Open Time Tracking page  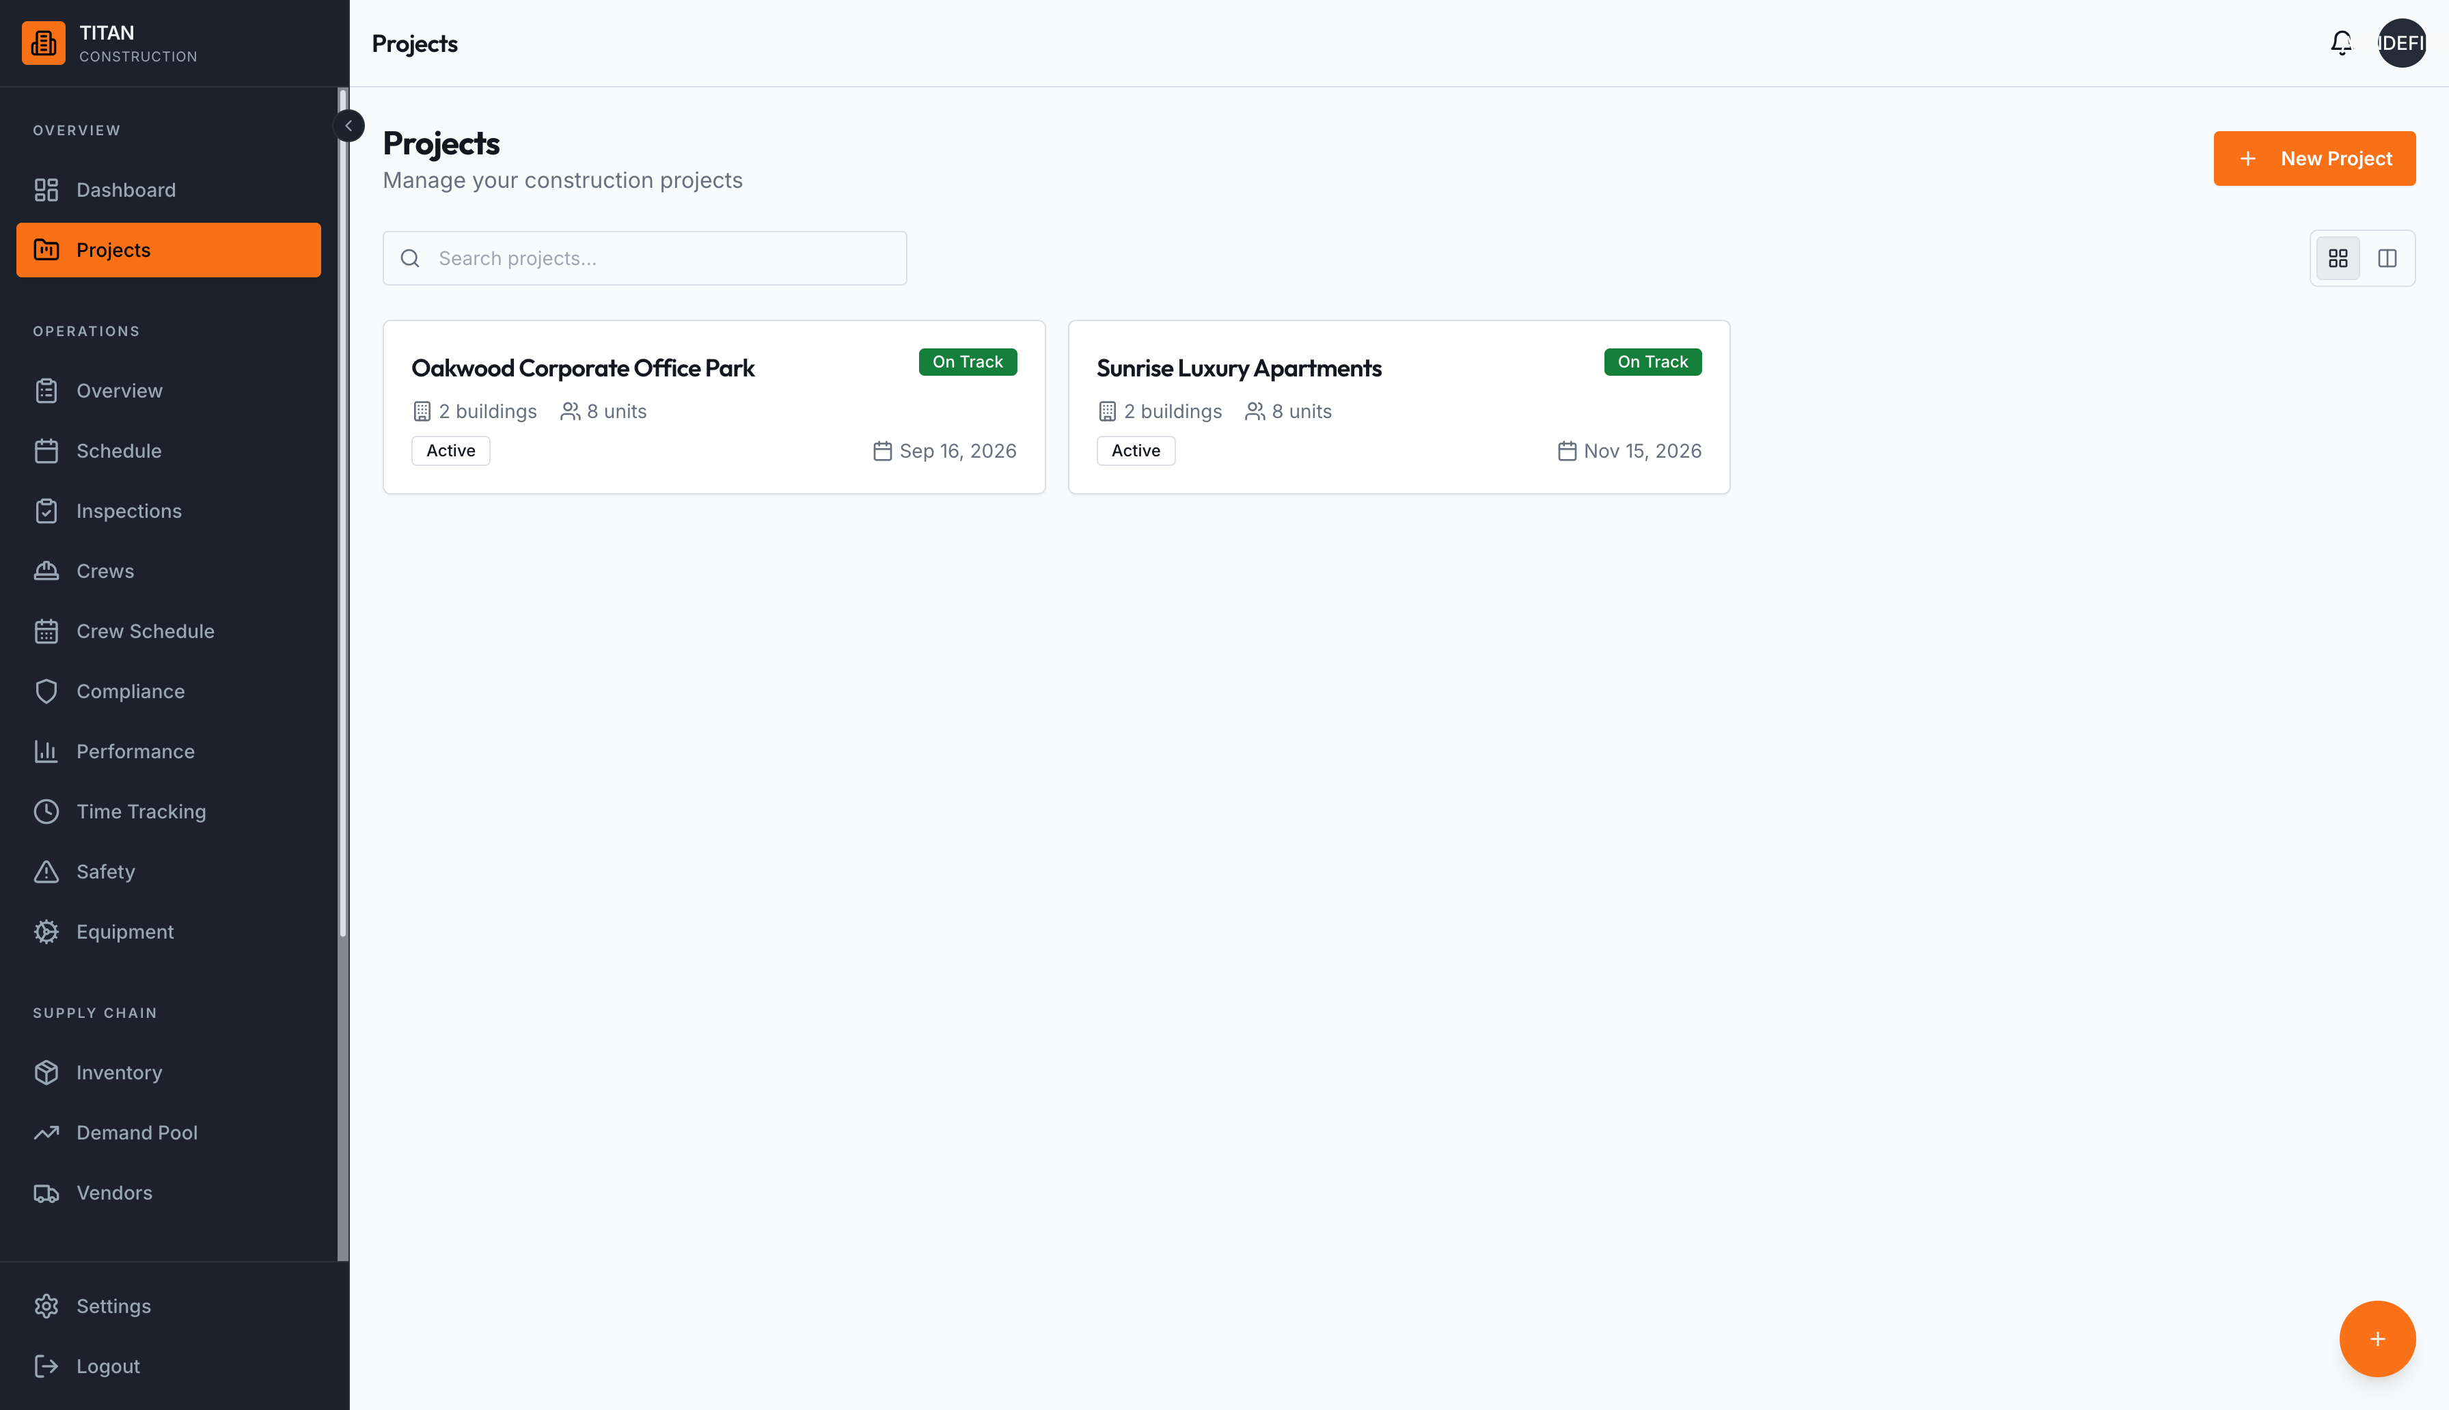pos(169,811)
